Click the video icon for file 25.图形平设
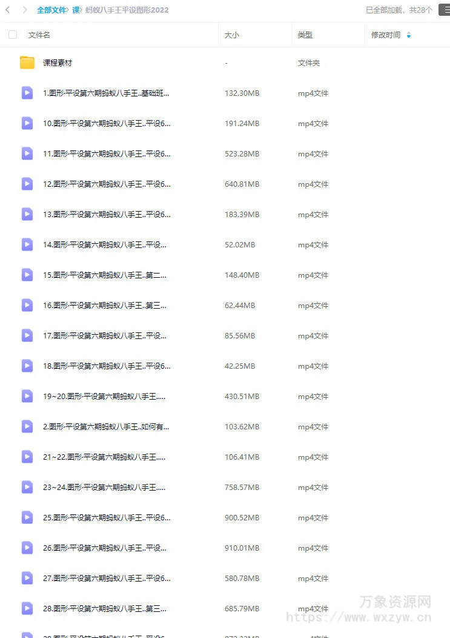Image resolution: width=450 pixels, height=638 pixels. [x=27, y=517]
